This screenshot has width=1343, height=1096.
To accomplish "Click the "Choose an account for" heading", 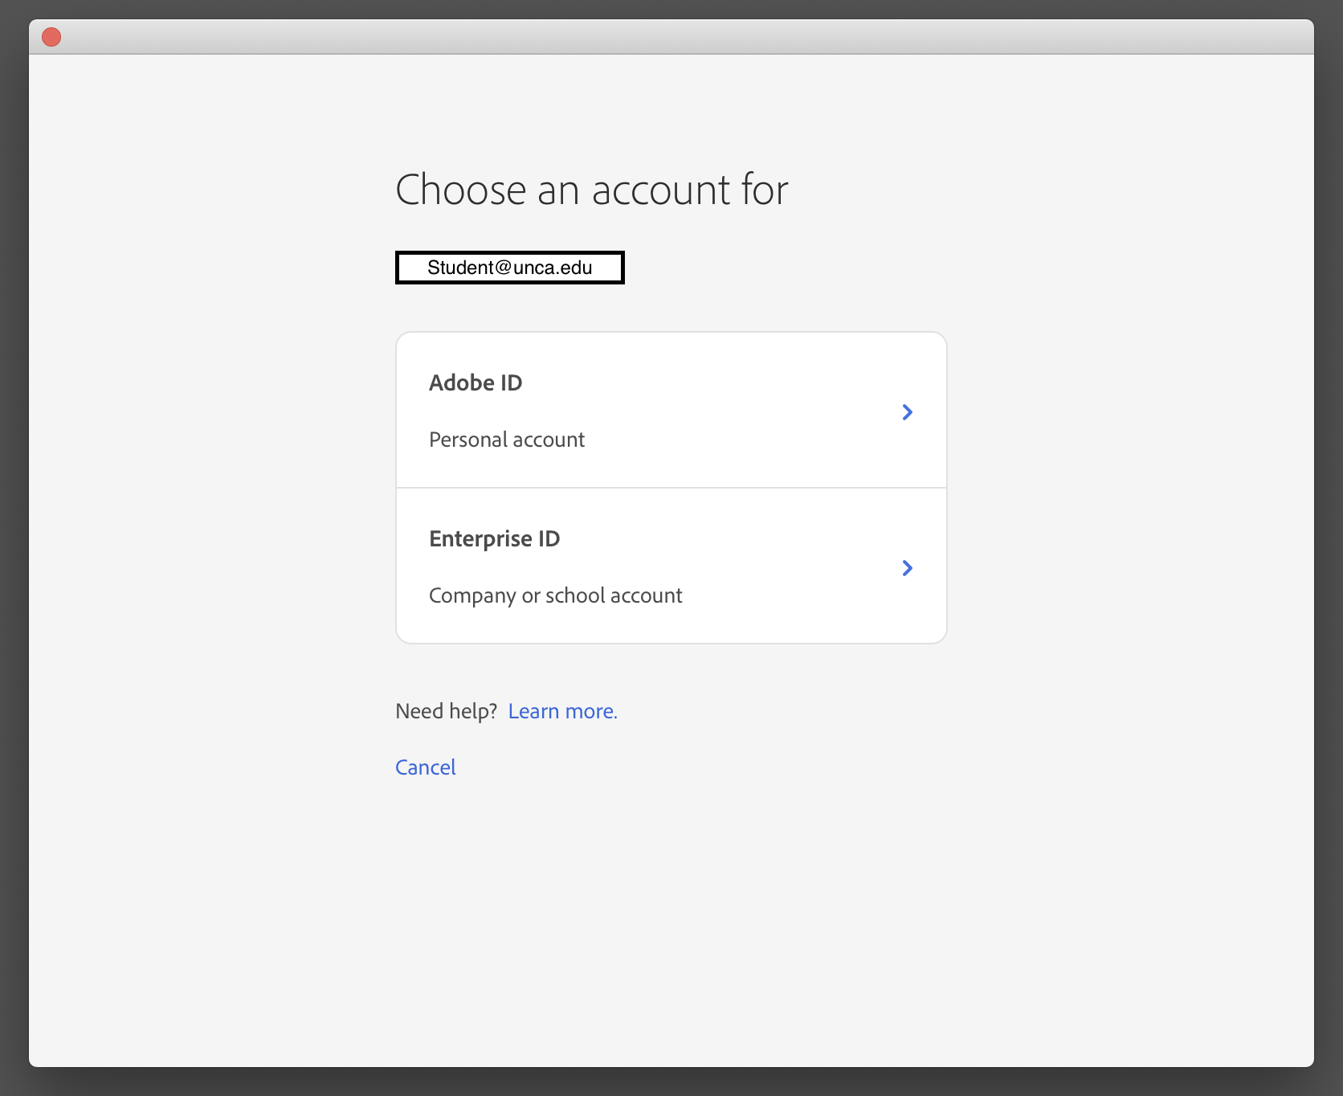I will pyautogui.click(x=591, y=190).
